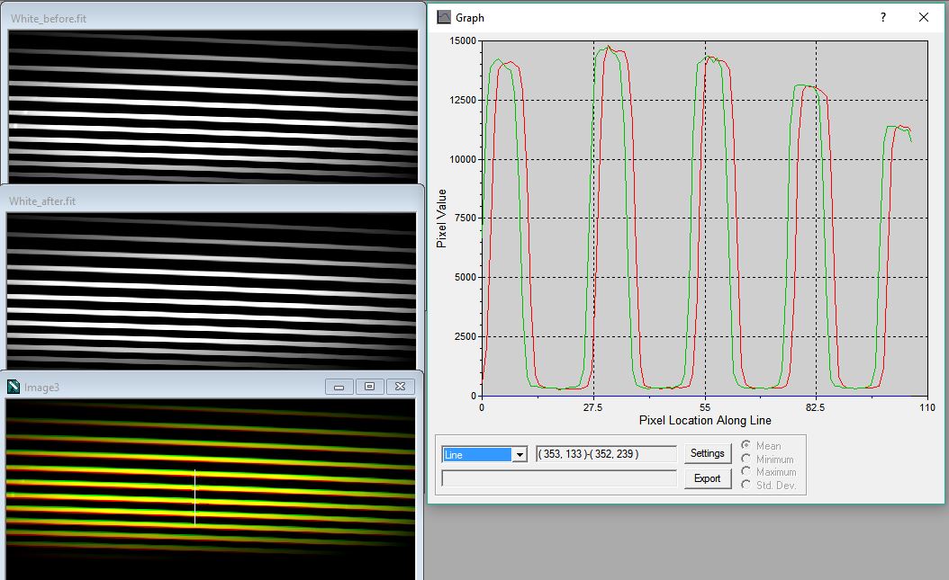This screenshot has height=580, width=949.
Task: Open help with the question mark button
Action: (x=882, y=17)
